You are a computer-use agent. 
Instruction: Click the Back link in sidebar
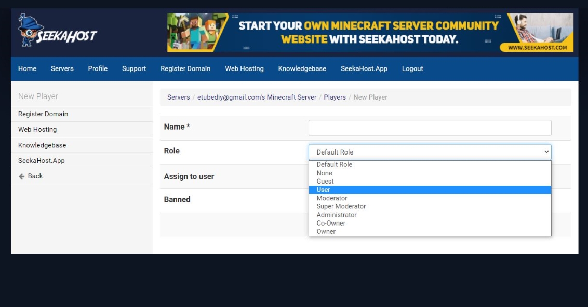(35, 176)
